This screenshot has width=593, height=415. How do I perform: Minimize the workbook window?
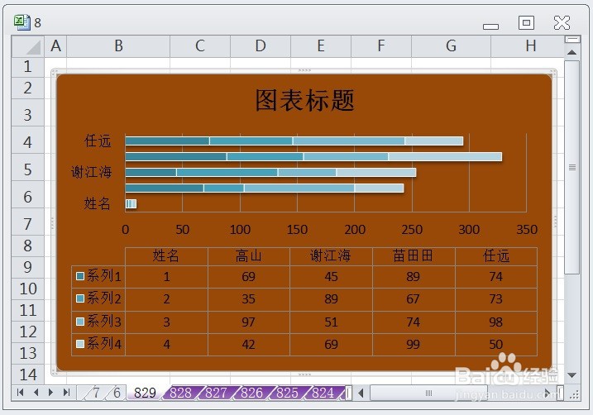pos(490,26)
